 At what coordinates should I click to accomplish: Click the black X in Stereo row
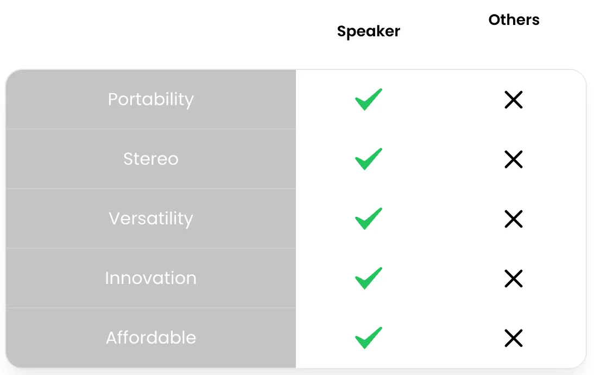tap(513, 159)
